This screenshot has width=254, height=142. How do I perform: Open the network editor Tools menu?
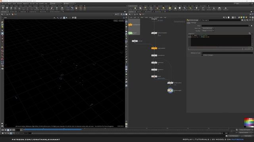click(x=146, y=17)
